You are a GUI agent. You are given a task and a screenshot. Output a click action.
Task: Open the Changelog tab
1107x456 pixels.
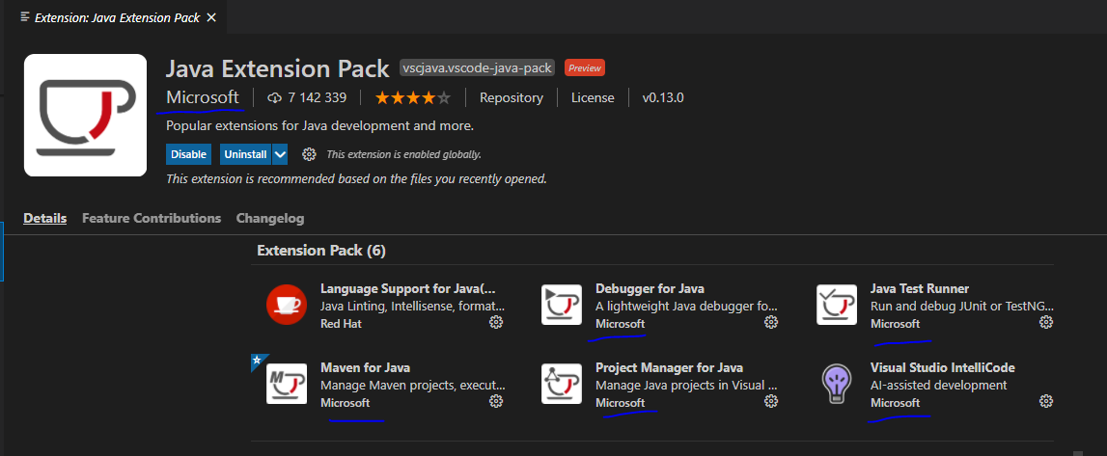pos(269,219)
